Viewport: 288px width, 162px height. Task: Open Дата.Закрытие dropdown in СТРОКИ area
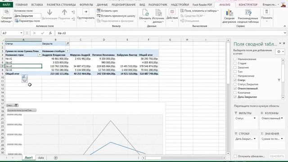pyautogui.click(x=255, y=139)
